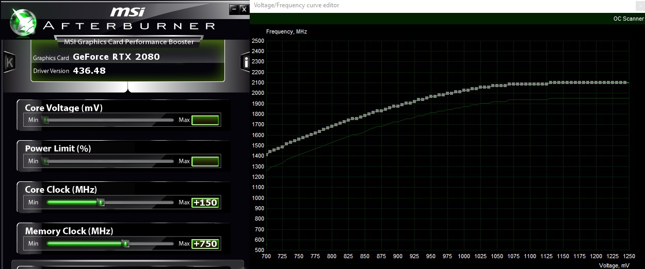Open Kombustor with the K side button

[9, 62]
